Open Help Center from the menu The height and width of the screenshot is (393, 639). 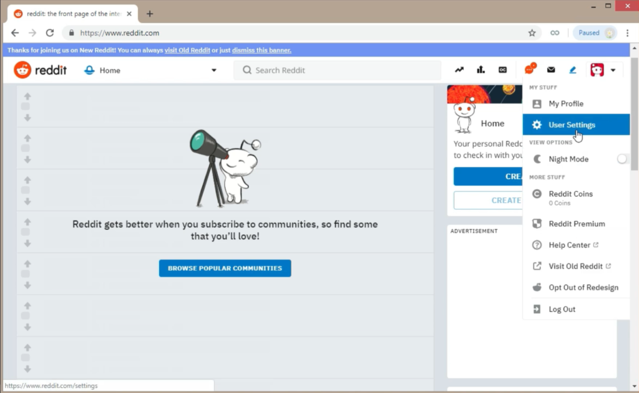point(576,245)
